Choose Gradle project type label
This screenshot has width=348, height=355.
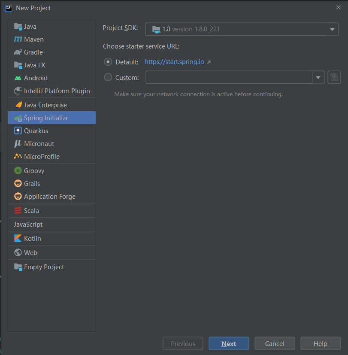coord(33,52)
